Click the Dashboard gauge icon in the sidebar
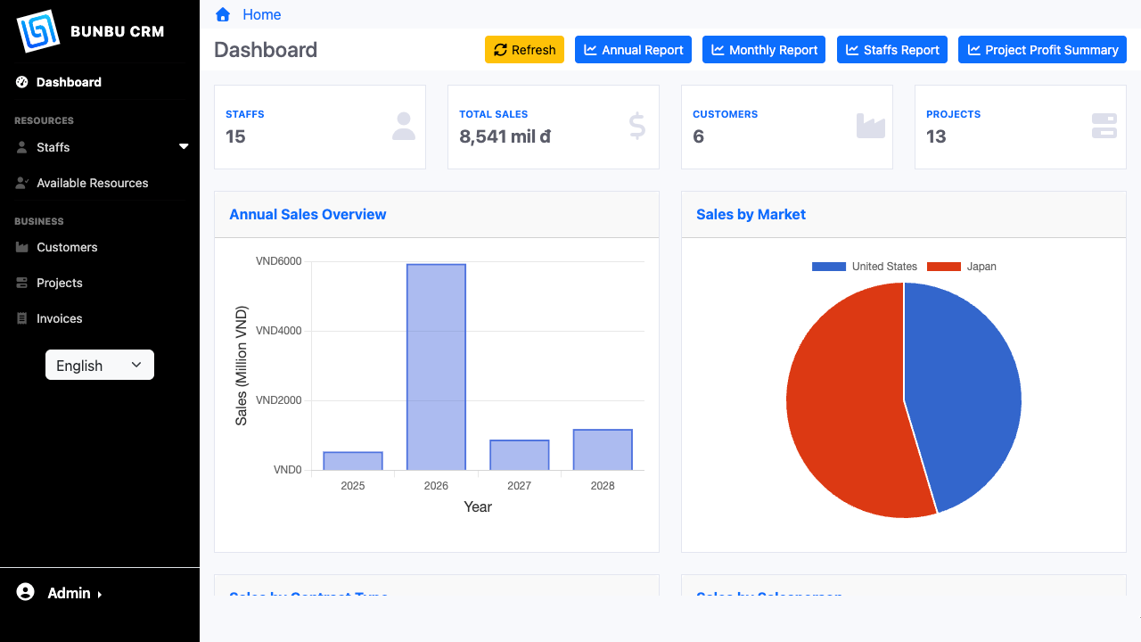1141x642 pixels. click(22, 82)
